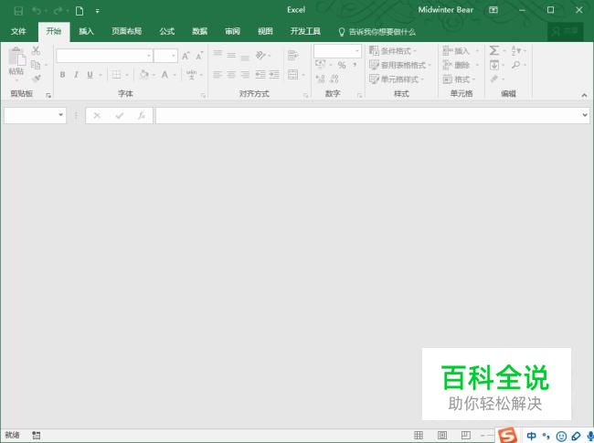Click the Insert Function fx icon
Viewport: 594px width, 443px height.
click(x=142, y=115)
